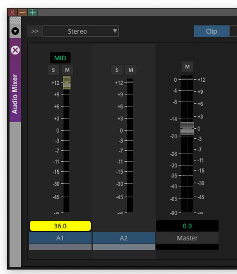The width and height of the screenshot is (237, 274).
Task: Click the Master channel label
Action: [x=187, y=238]
